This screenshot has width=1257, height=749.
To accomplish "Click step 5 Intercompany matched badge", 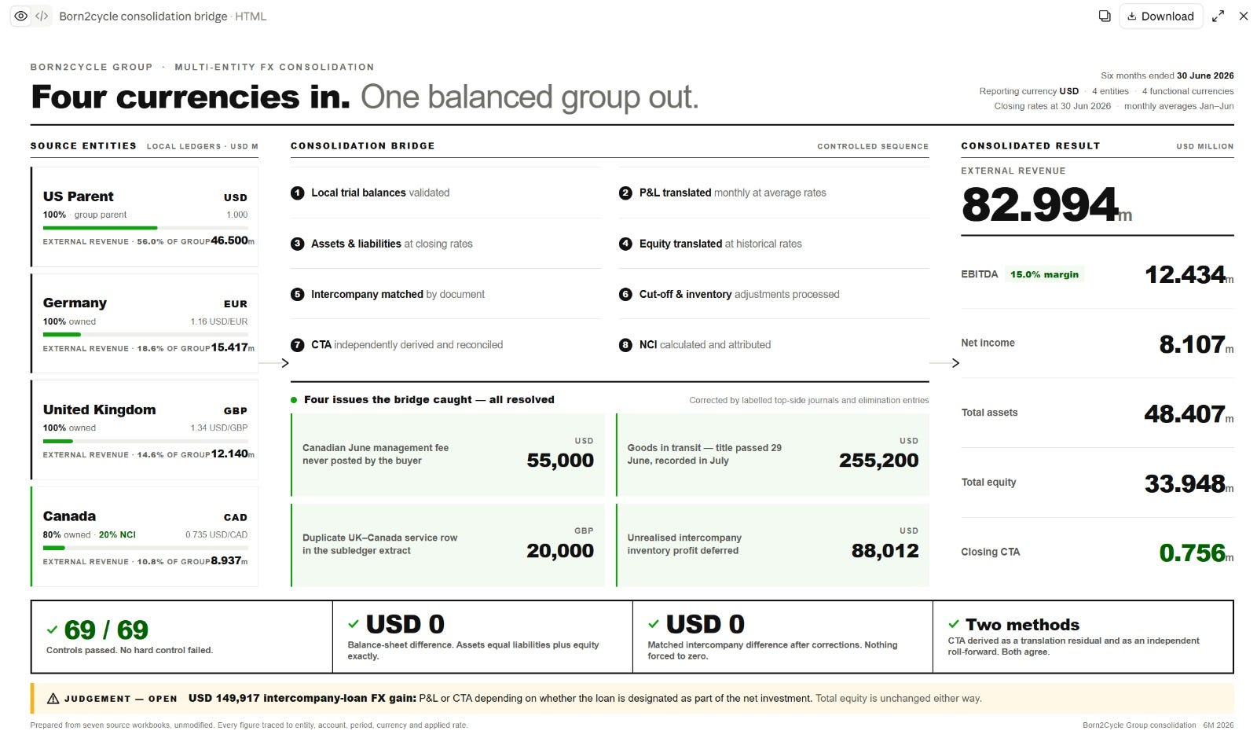I will pyautogui.click(x=297, y=294).
